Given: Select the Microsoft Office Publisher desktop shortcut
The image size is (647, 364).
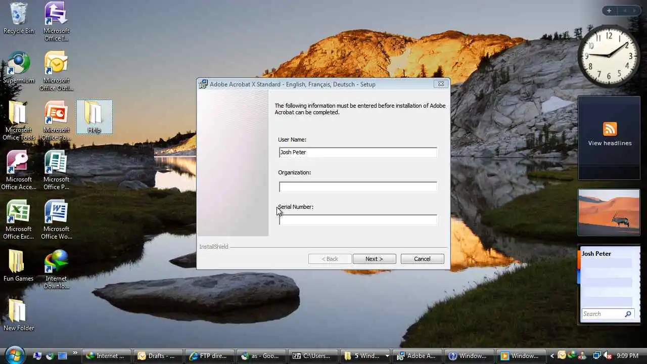Looking at the screenshot, I should [x=56, y=170].
